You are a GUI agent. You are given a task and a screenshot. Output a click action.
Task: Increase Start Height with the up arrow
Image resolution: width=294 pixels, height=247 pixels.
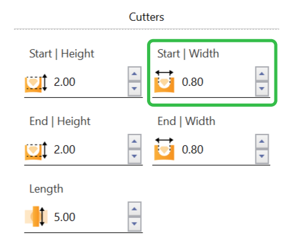pyautogui.click(x=134, y=74)
